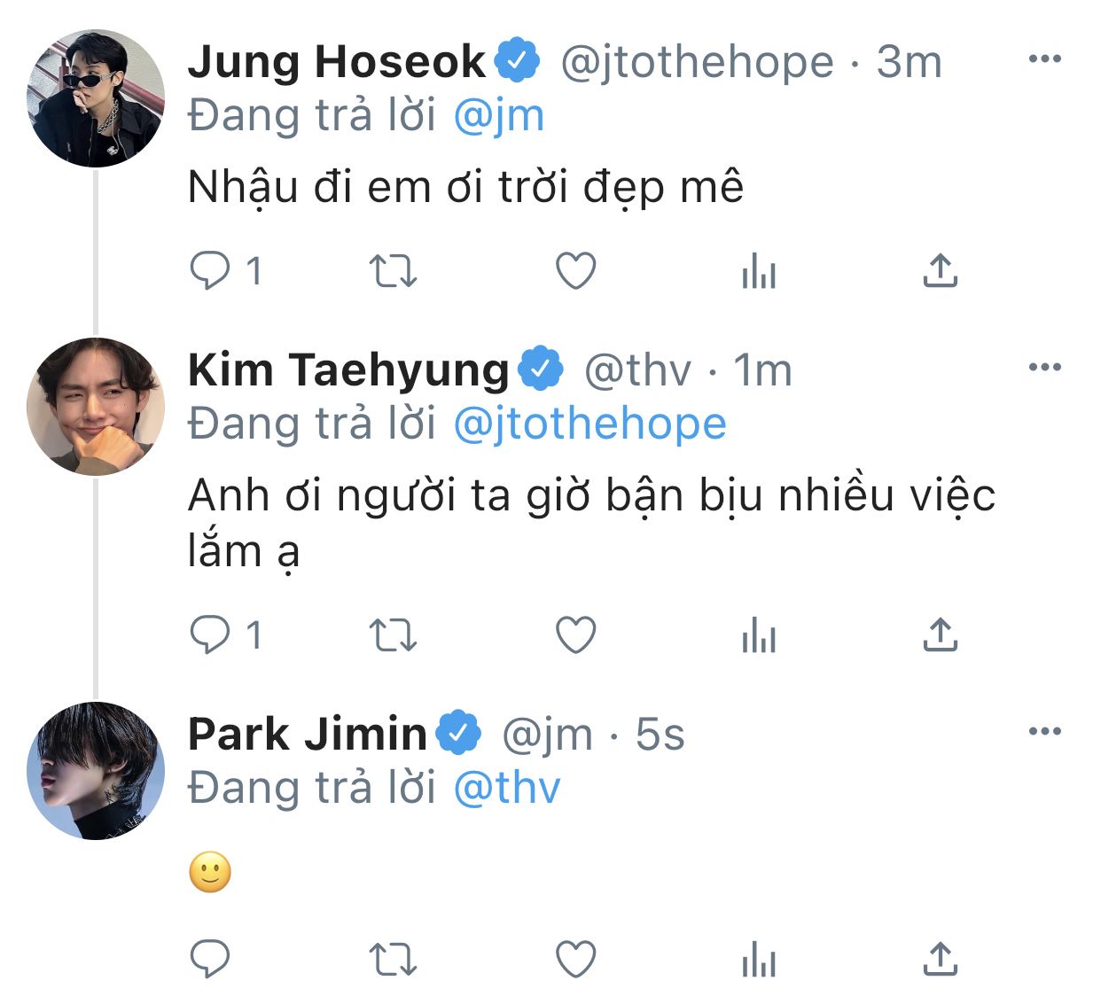Retweet Kim Taehyung's reply
The height and width of the screenshot is (996, 1101).
click(393, 636)
